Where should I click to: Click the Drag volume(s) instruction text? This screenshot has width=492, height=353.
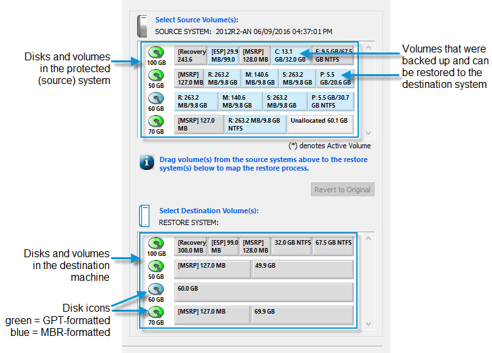click(x=263, y=164)
